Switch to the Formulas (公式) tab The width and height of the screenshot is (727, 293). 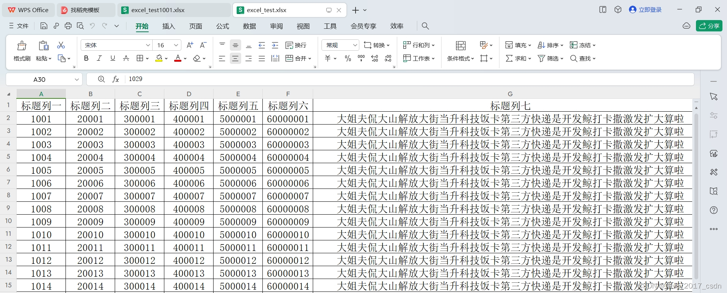click(223, 26)
